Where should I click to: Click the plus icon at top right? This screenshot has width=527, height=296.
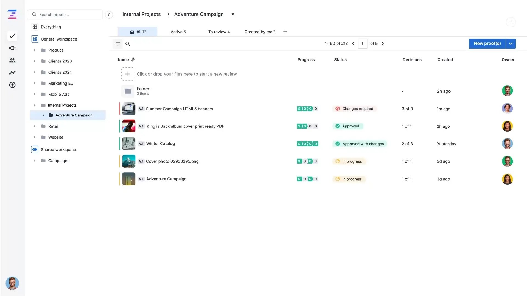[511, 22]
